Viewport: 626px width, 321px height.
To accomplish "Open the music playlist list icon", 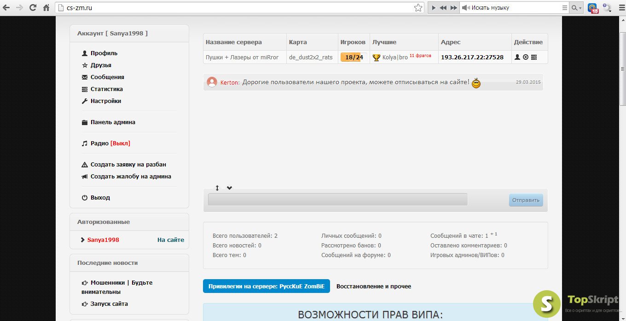I will pyautogui.click(x=565, y=8).
